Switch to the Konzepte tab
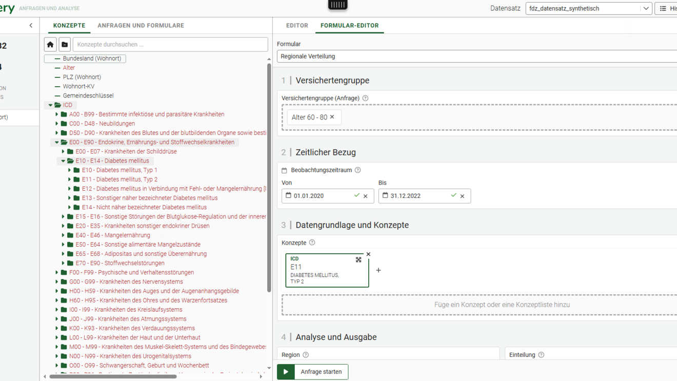 (x=69, y=26)
